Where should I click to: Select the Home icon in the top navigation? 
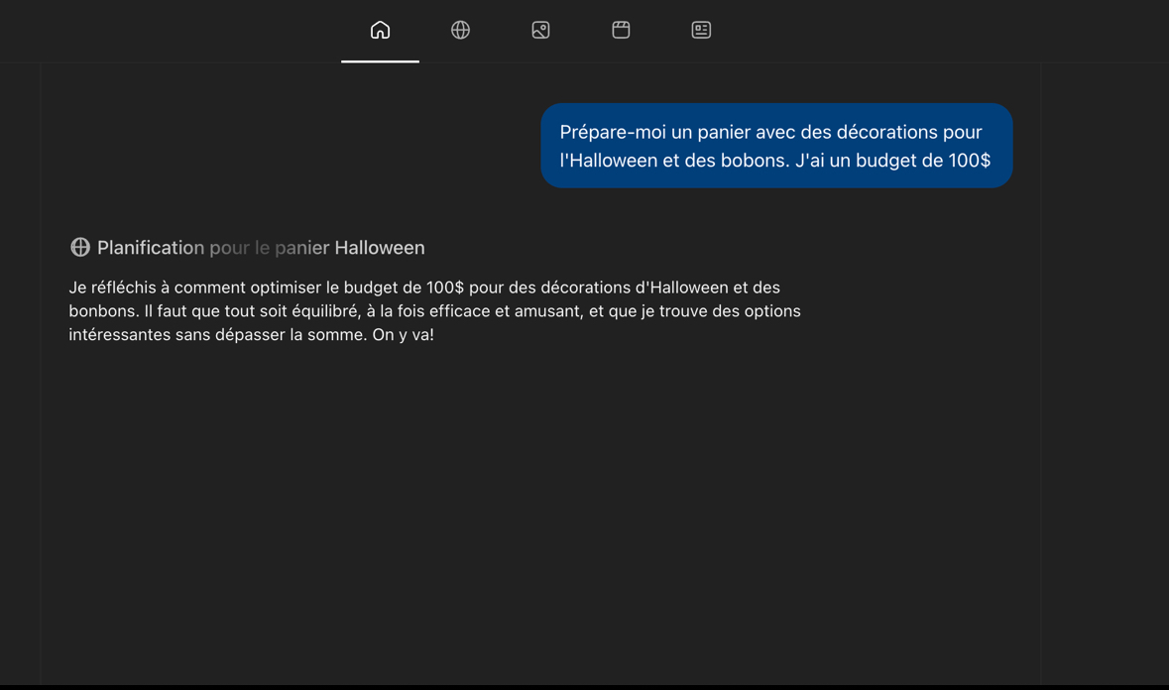click(x=380, y=30)
